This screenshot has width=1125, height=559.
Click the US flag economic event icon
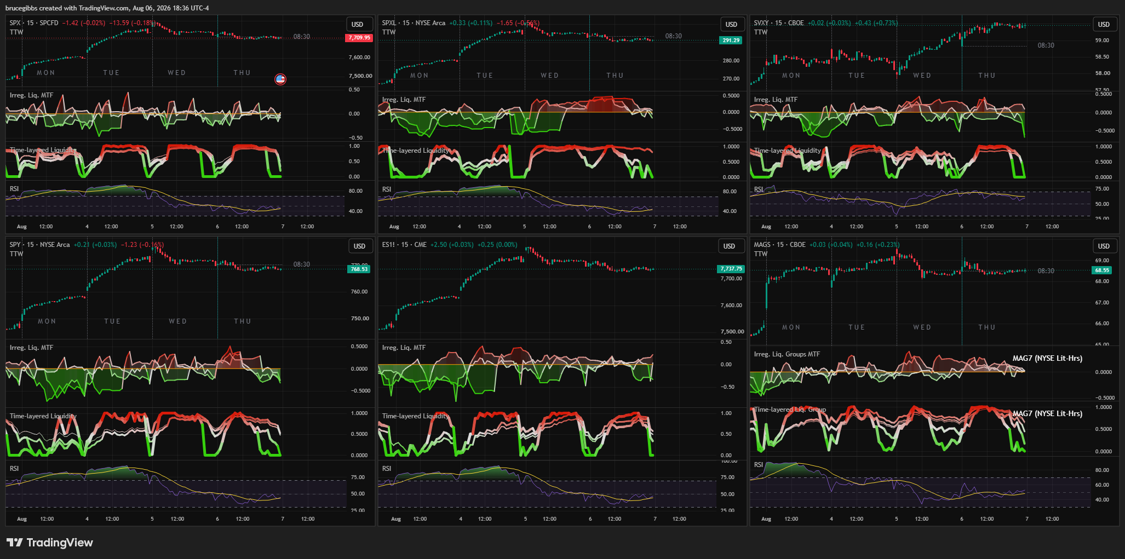(280, 79)
